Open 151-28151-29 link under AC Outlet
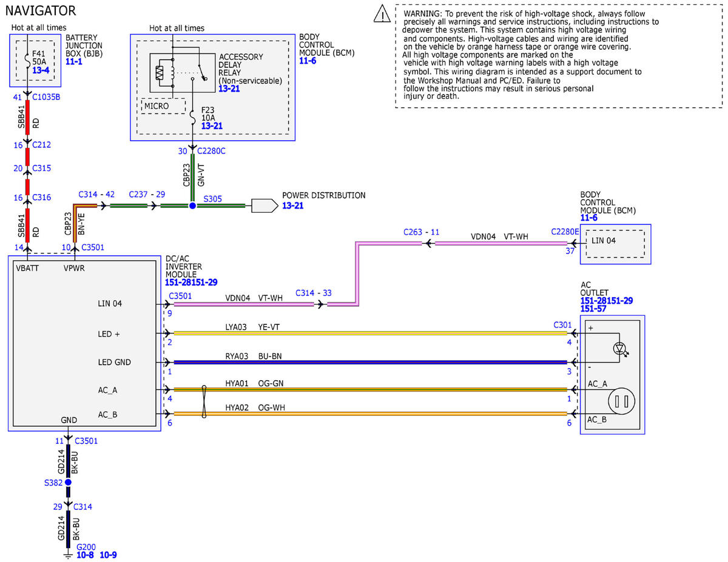Viewport: 728px width, 562px height. (x=607, y=301)
